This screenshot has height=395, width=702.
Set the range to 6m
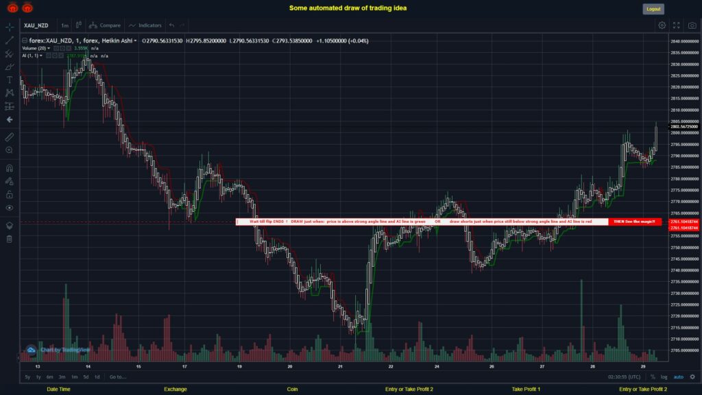tap(49, 377)
